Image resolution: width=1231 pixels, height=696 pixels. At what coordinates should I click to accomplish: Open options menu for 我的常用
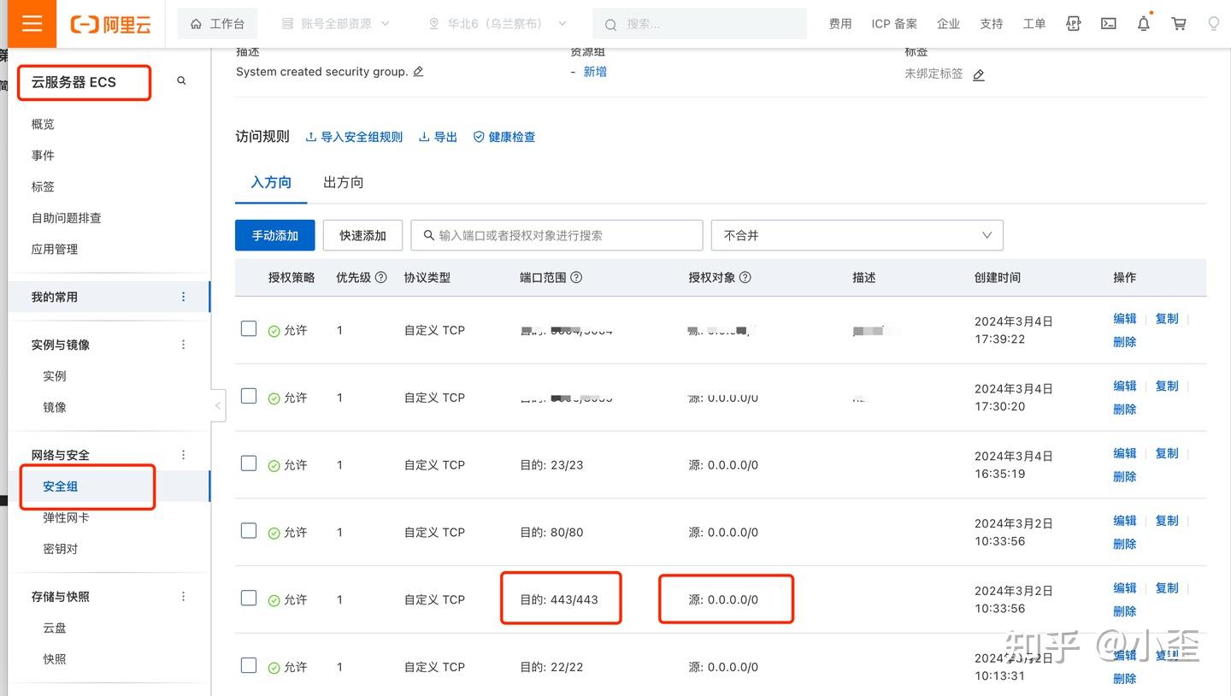[x=183, y=297]
